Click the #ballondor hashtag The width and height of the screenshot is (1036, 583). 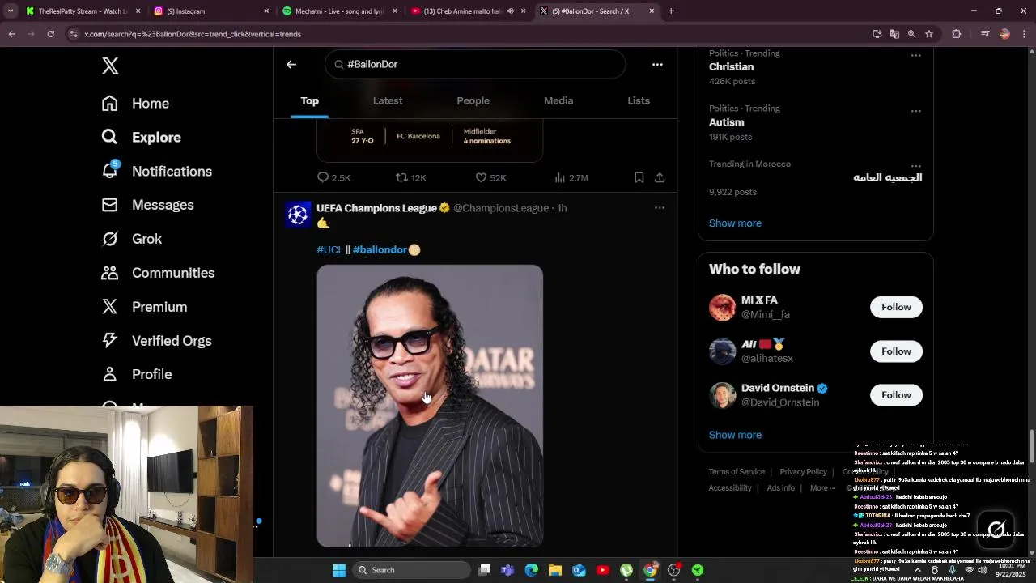pos(380,249)
